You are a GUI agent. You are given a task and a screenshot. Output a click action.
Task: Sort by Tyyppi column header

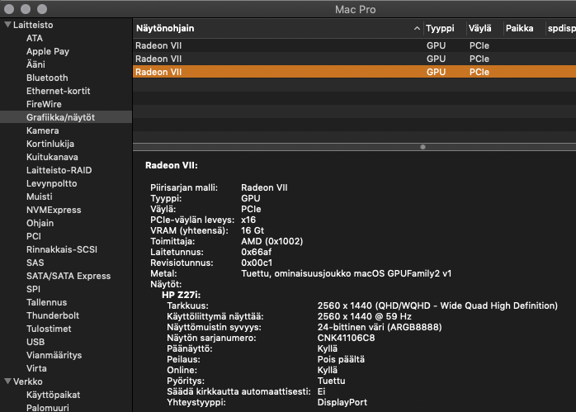tap(440, 28)
